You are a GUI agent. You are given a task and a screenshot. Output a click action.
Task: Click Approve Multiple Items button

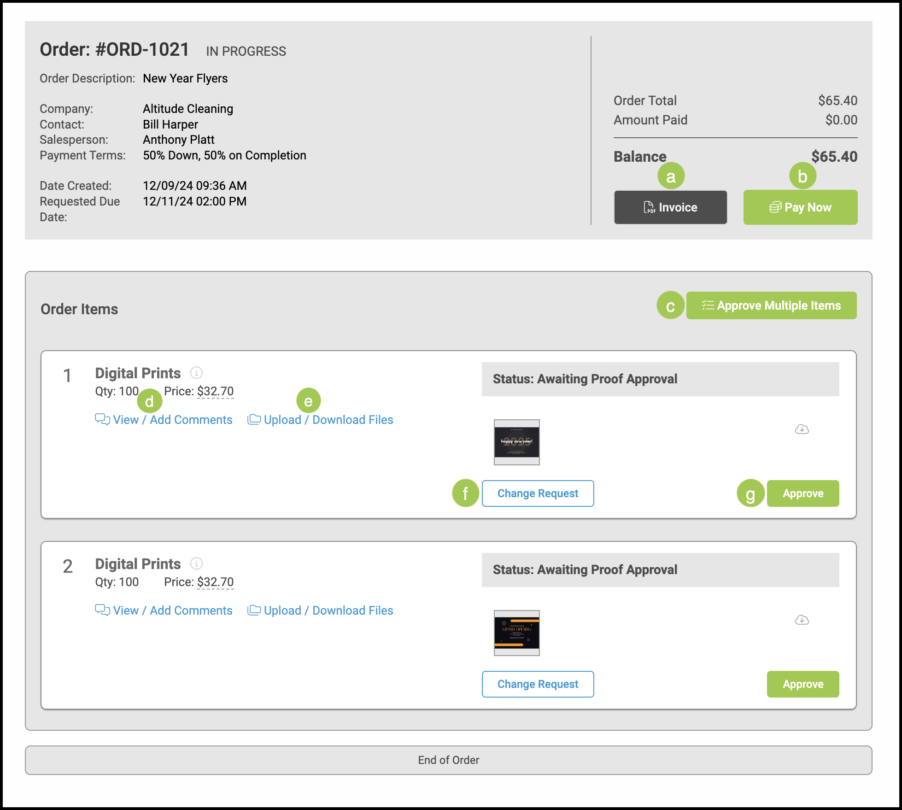pyautogui.click(x=771, y=305)
